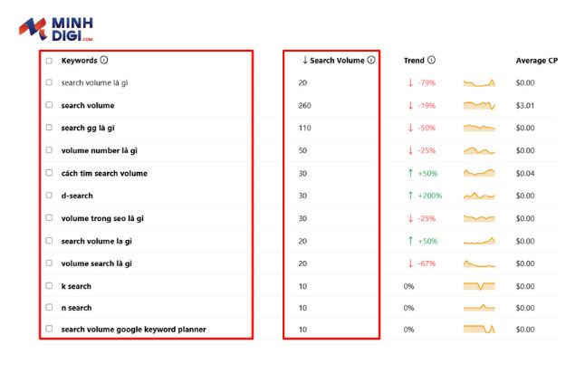Click the 'volume trong seo là gì' keyword
Screen dimensions: 585x383
pos(102,218)
